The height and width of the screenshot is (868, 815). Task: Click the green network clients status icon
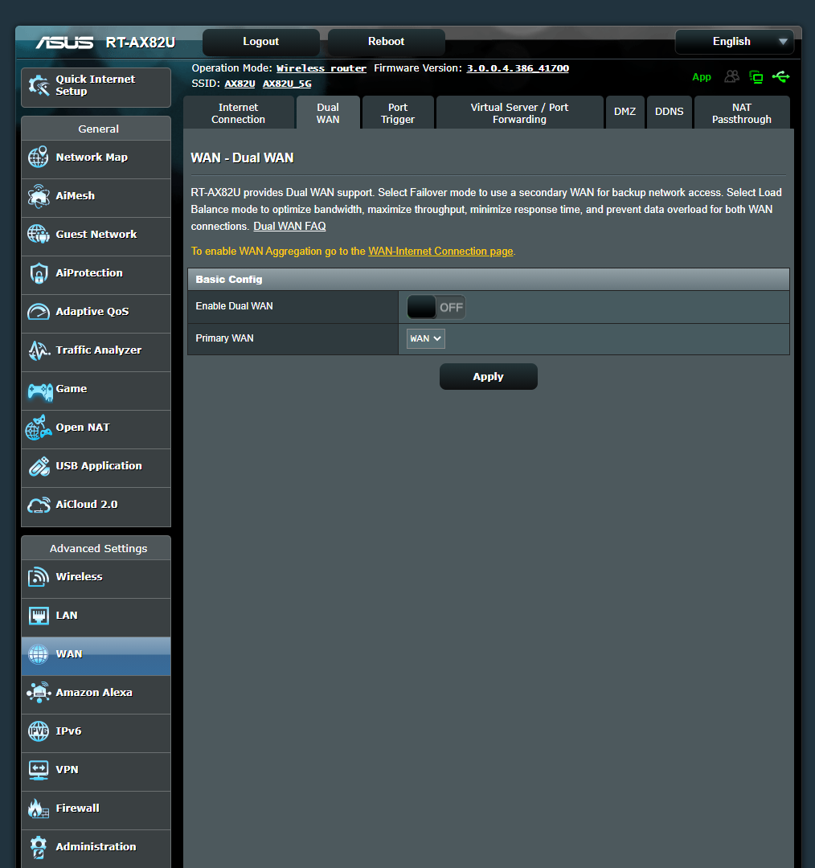coord(756,77)
